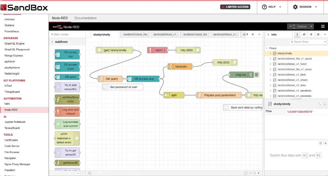Screen dimensions: 328x176
Task: Select the Log error and rollback palette node
Action: pos(67,112)
